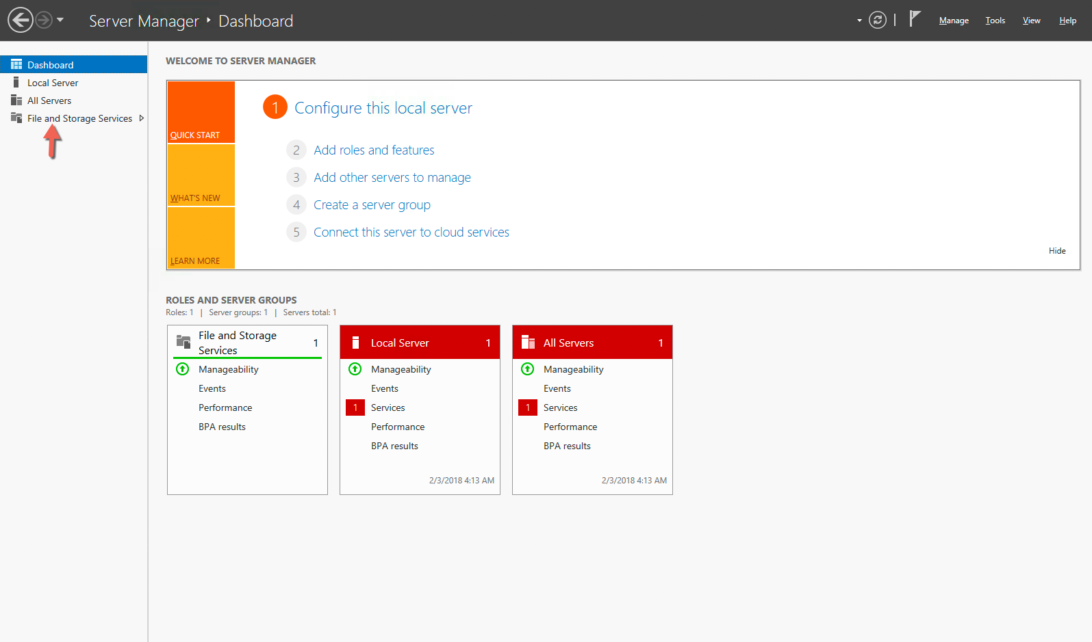Open BPA results in All Servers tile
The image size is (1092, 642).
coord(567,446)
